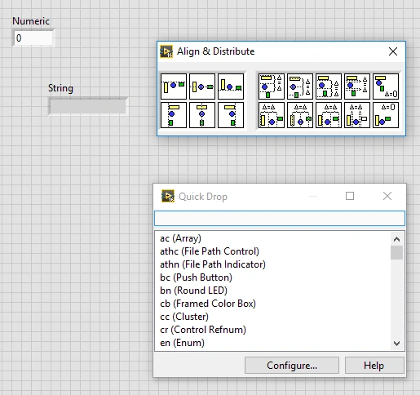Click the String indicator box
This screenshot has height=395, width=420.
tap(88, 106)
